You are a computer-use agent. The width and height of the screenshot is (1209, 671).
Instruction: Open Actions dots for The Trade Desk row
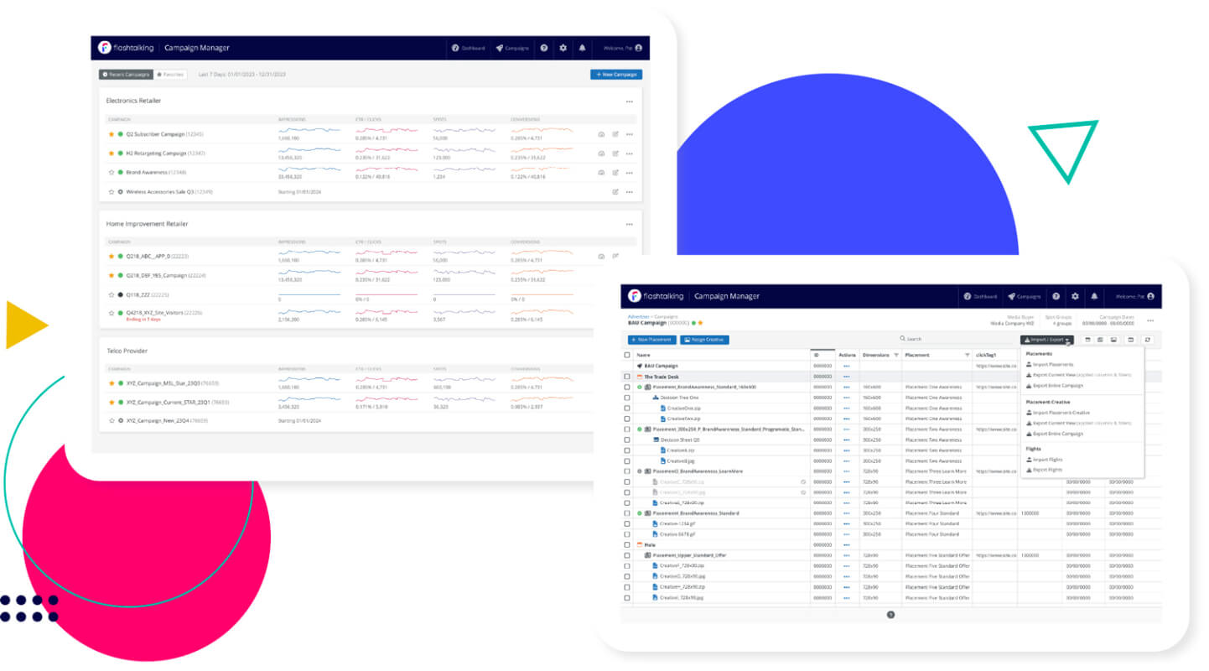[846, 377]
